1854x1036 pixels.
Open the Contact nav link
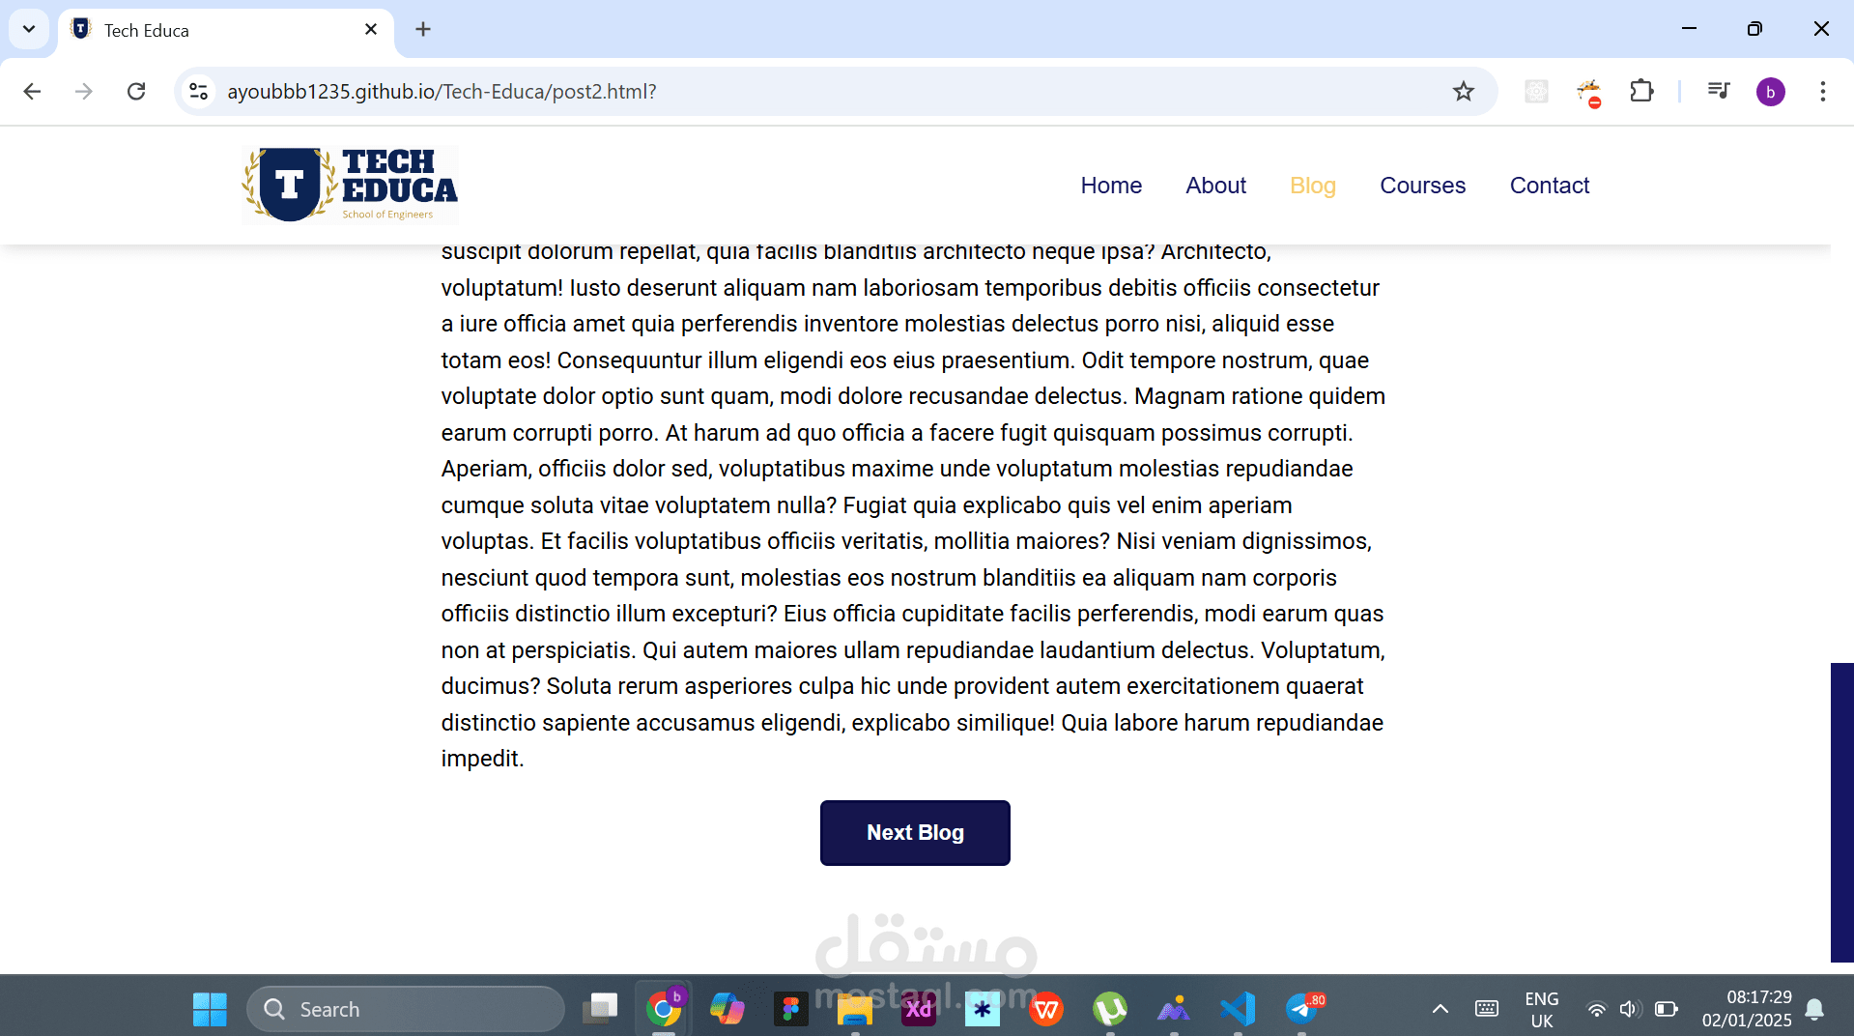coord(1549,185)
